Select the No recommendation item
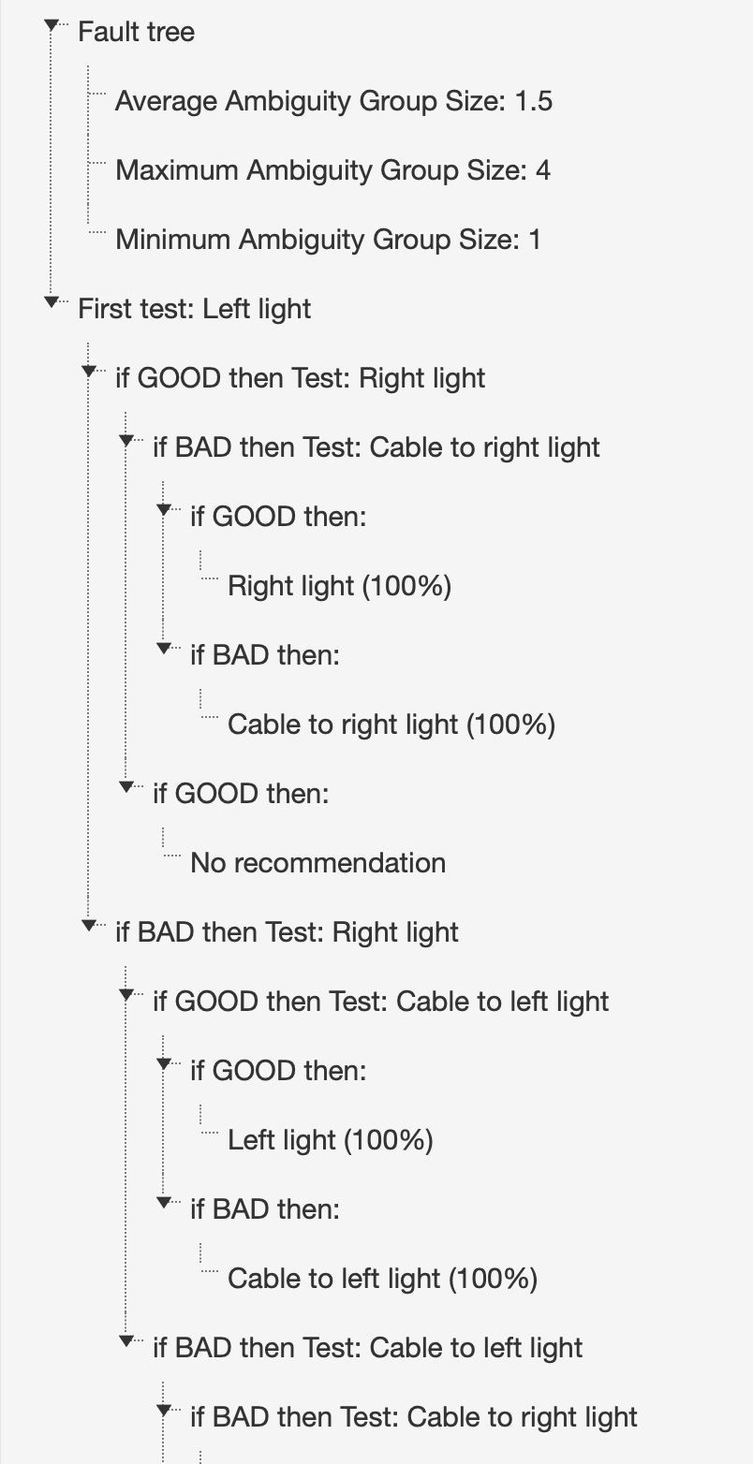The image size is (753, 1464). (317, 863)
